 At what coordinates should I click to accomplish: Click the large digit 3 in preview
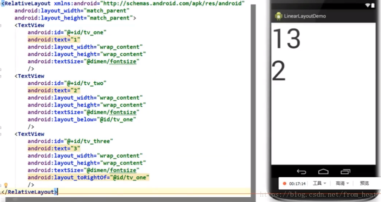pos(293,39)
